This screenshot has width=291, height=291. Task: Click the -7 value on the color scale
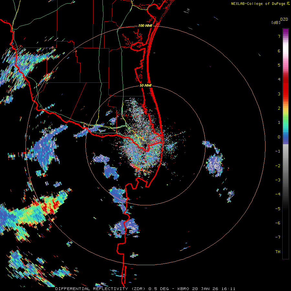(278, 237)
